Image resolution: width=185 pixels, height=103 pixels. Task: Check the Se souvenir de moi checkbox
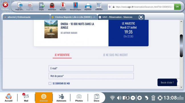(x=50, y=83)
